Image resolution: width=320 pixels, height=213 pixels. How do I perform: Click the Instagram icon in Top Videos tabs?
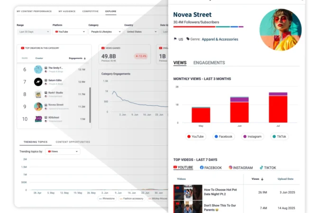pyautogui.click(x=230, y=168)
